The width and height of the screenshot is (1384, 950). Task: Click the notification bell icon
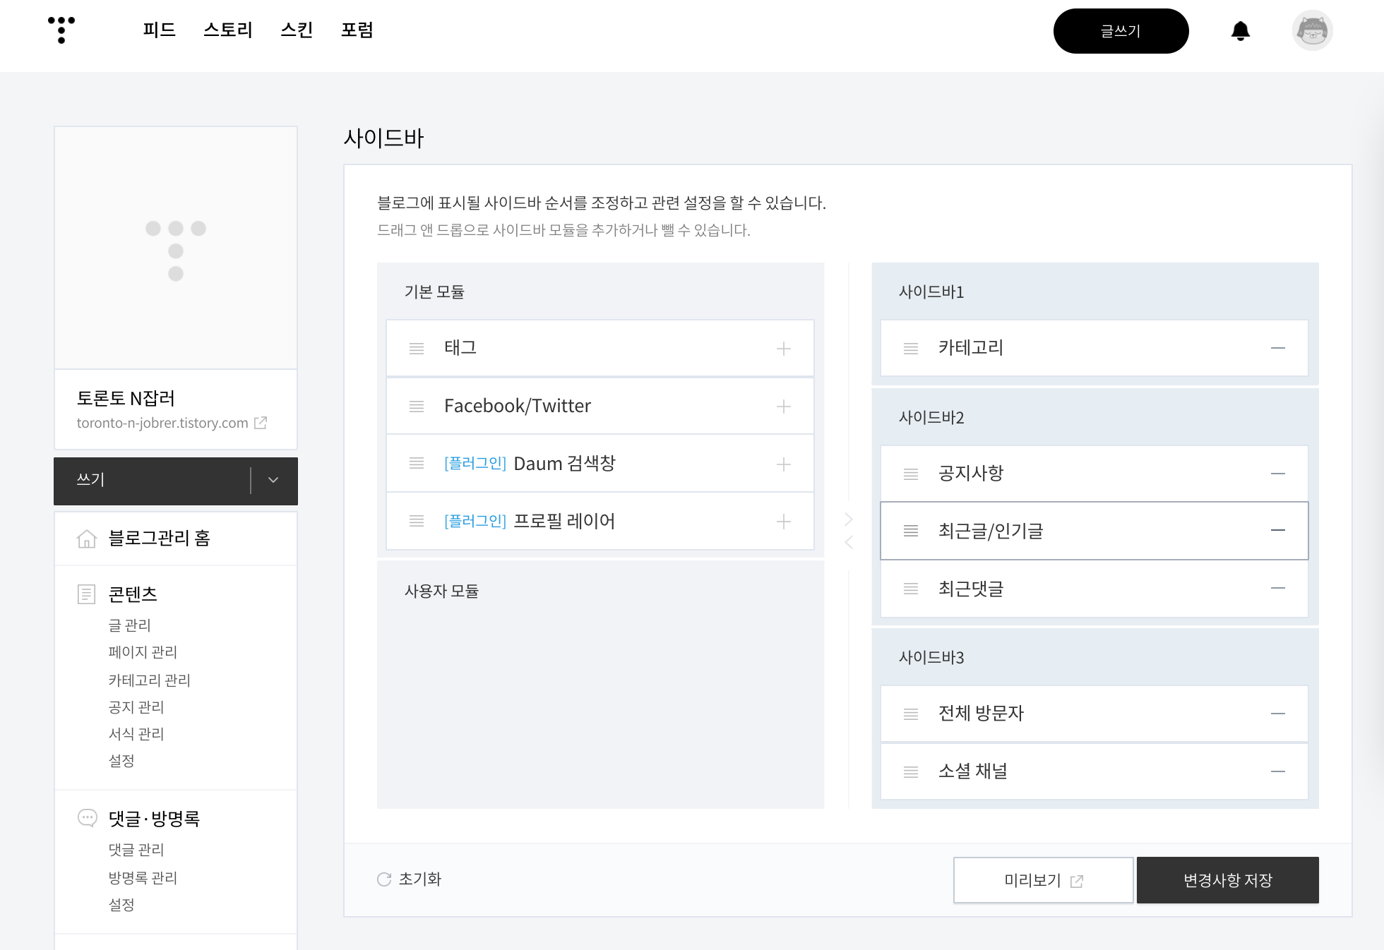[x=1240, y=31]
